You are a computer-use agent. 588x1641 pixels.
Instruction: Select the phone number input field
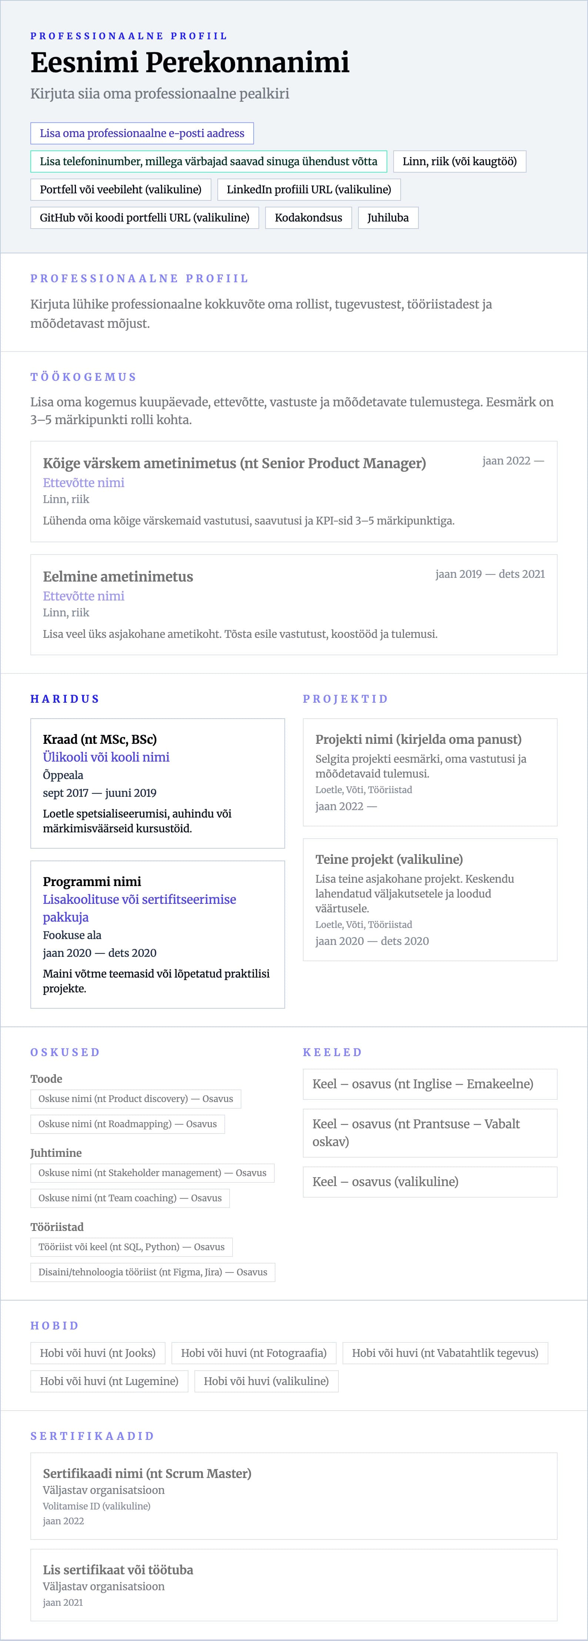click(208, 161)
